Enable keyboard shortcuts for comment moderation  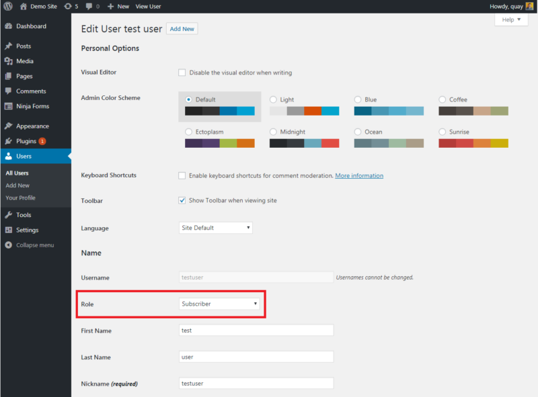(x=182, y=175)
